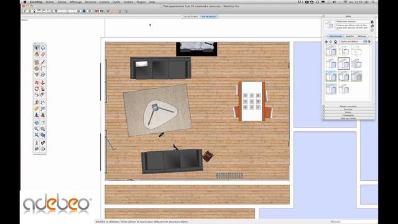Open the Apple menu
Image resolution: width=398 pixels, height=224 pixels.
[25, 2]
